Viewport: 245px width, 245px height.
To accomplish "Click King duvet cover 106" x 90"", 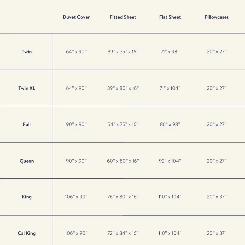I will coord(76,197).
